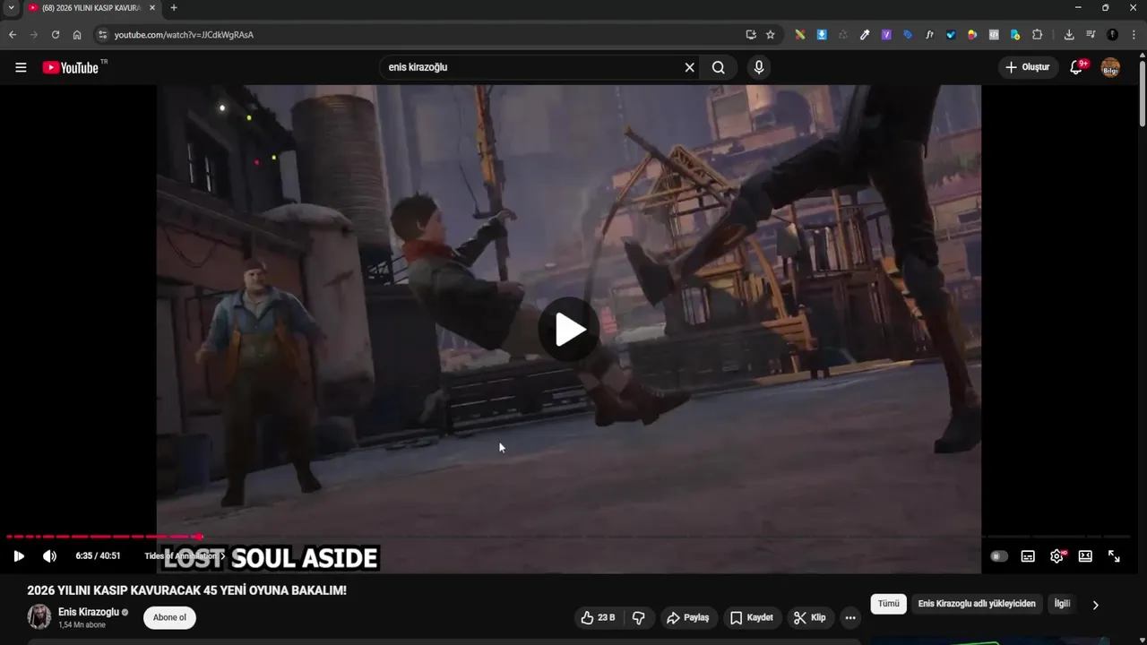
Task: Open the notifications bell
Action: 1077,67
